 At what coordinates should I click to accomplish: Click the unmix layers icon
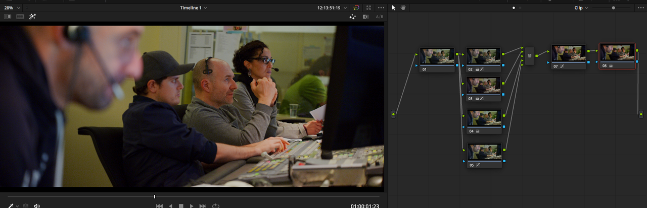pyautogui.click(x=26, y=205)
